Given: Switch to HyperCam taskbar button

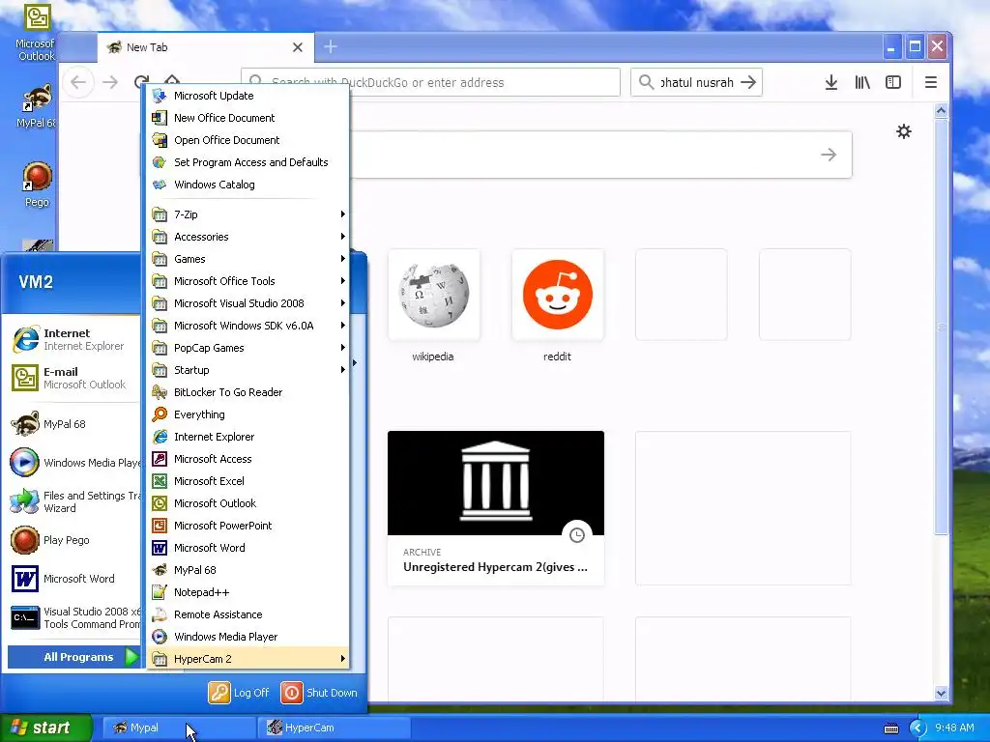Looking at the screenshot, I should (x=334, y=728).
